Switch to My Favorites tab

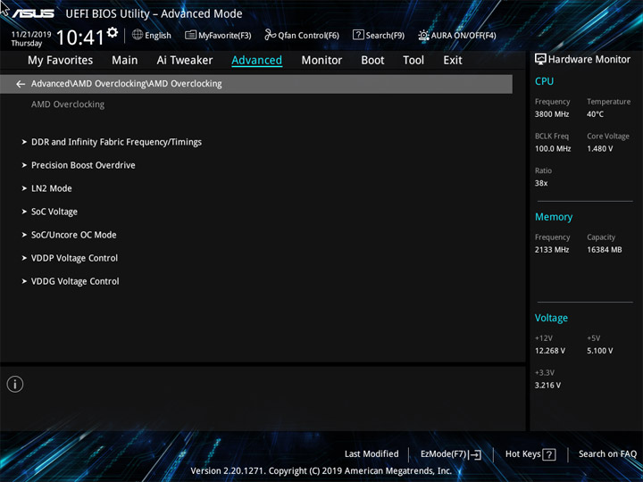coord(61,61)
